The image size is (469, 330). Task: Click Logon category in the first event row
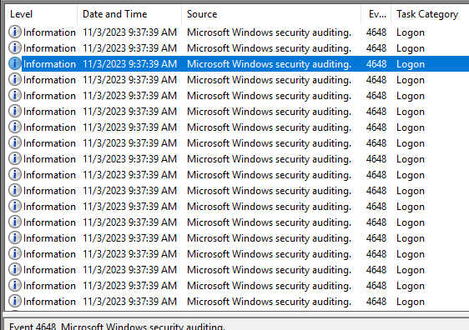click(411, 32)
